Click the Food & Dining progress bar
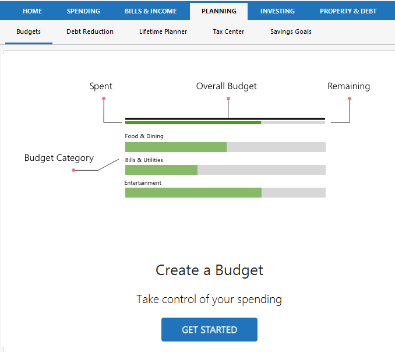Viewport: 395px width, 352px height. click(225, 147)
